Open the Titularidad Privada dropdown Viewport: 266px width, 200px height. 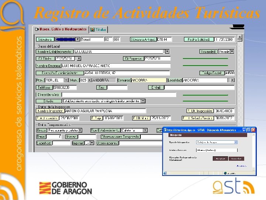(x=232, y=51)
